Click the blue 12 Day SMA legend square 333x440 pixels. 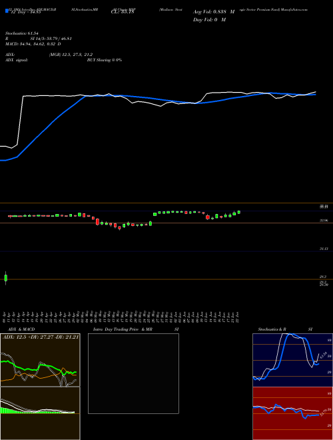coord(7,11)
